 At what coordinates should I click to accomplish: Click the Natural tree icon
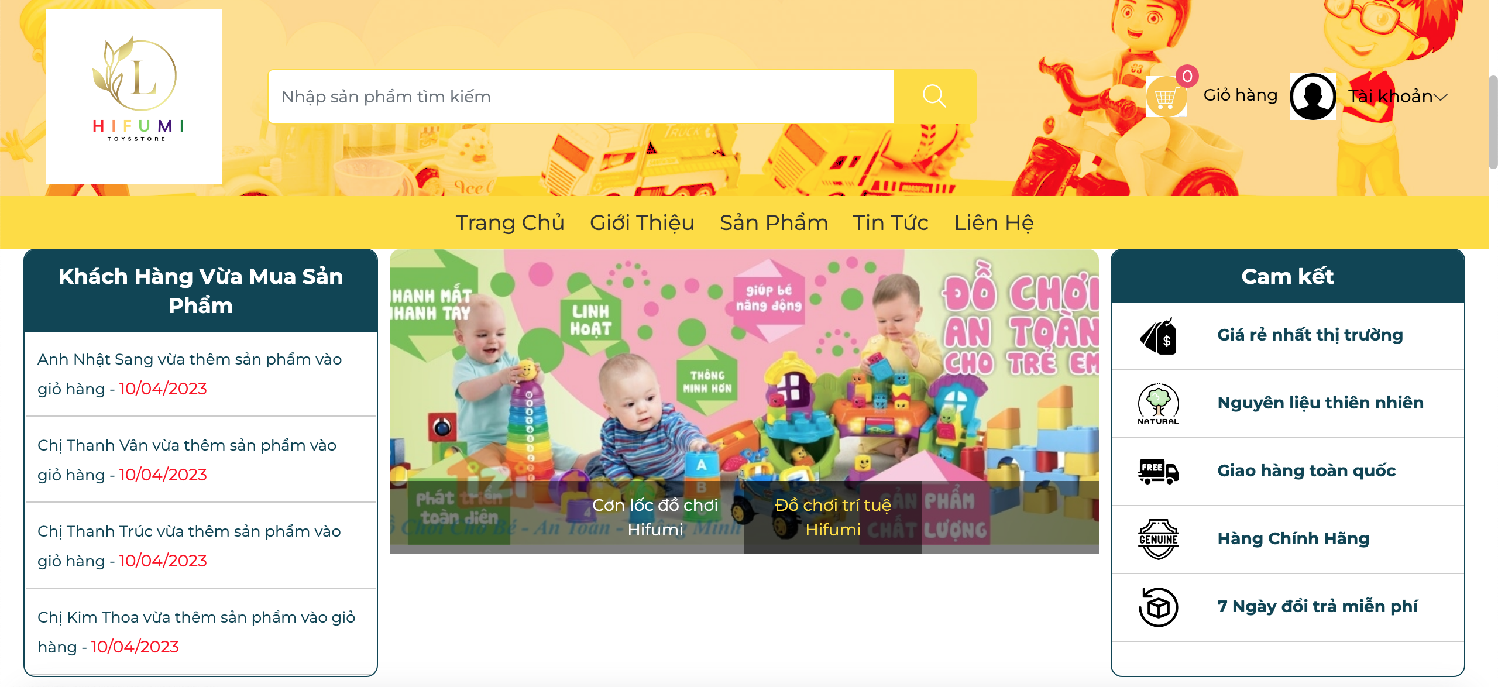1159,404
